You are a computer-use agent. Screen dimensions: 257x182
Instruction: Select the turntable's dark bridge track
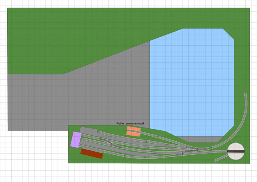(x=236, y=151)
